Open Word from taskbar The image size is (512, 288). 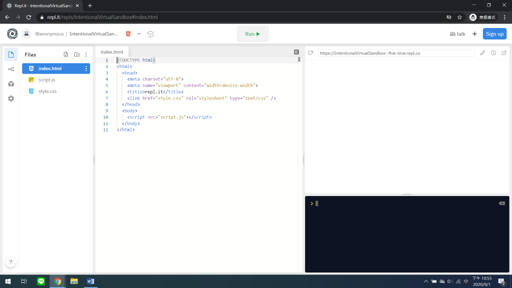click(x=90, y=281)
